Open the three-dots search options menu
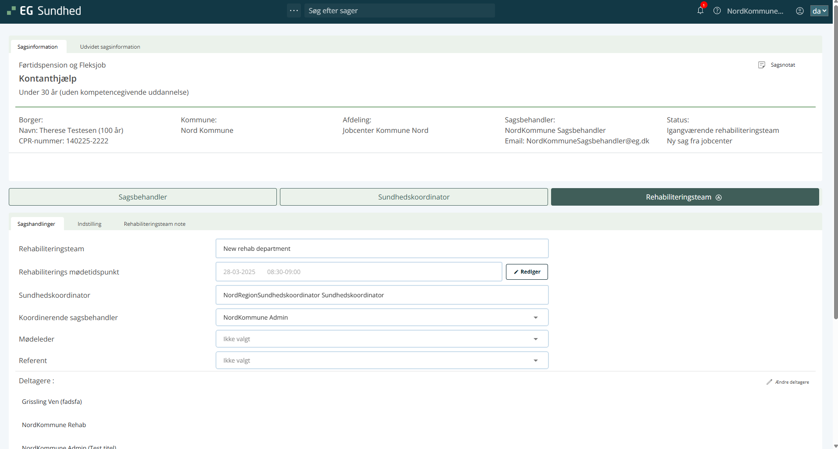The width and height of the screenshot is (838, 449). (x=294, y=11)
